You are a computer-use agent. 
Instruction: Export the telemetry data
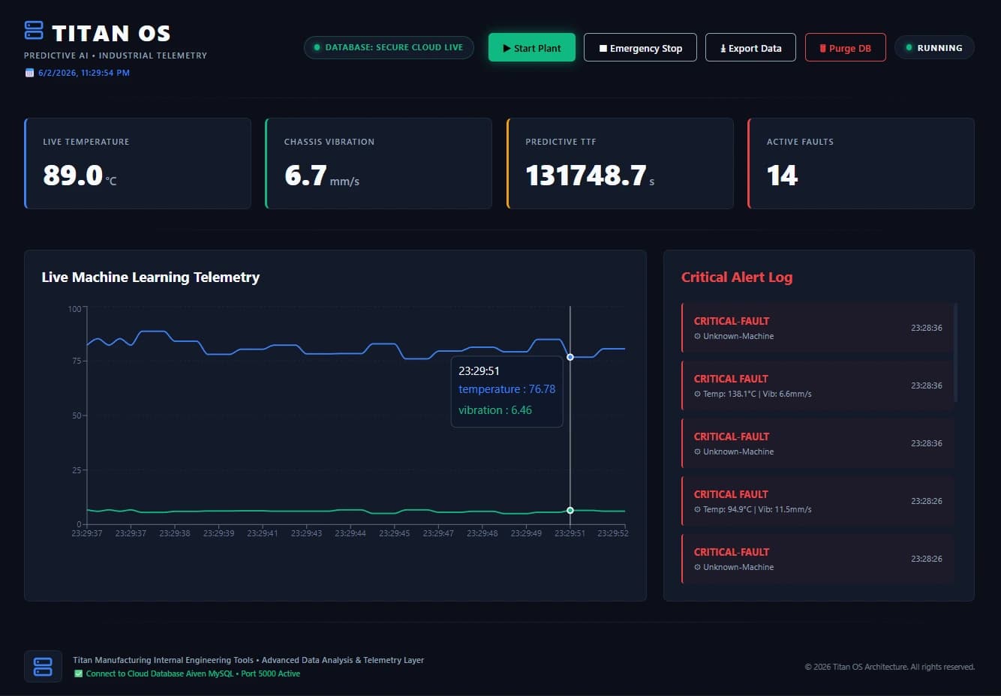[750, 47]
